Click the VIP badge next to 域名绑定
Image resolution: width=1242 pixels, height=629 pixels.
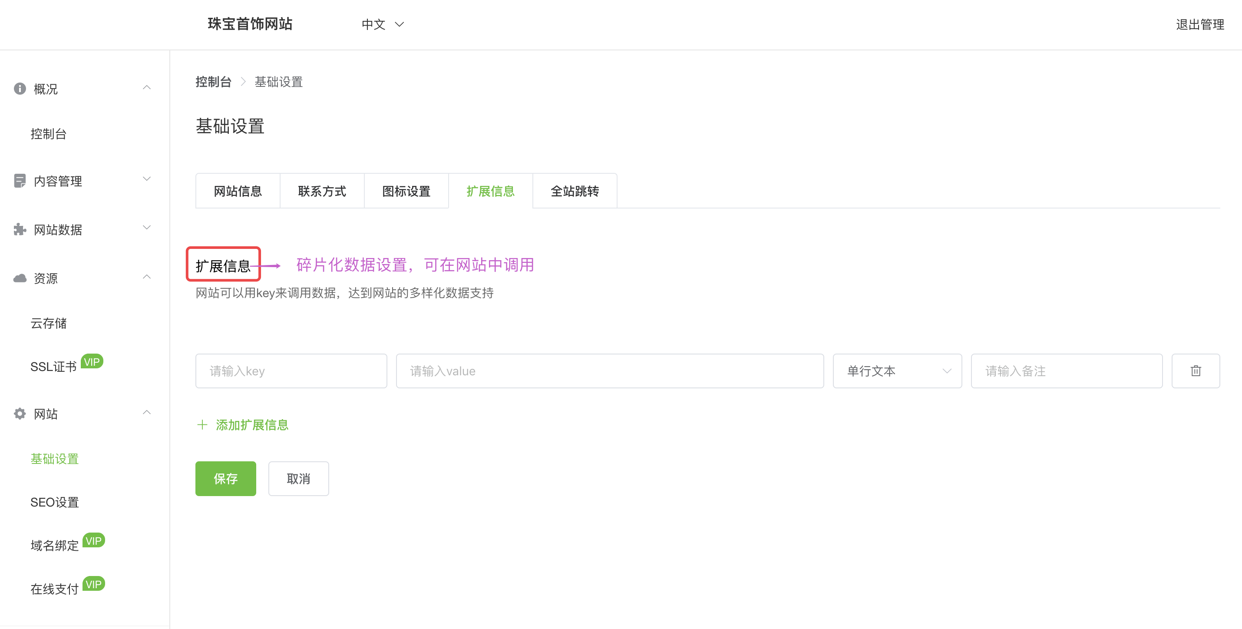(x=93, y=541)
